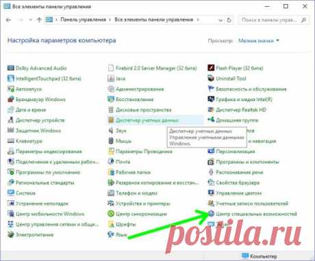Image resolution: width=315 pixels, height=261 pixels.
Task: Open the Uninstall Tool icon
Action: 211,79
